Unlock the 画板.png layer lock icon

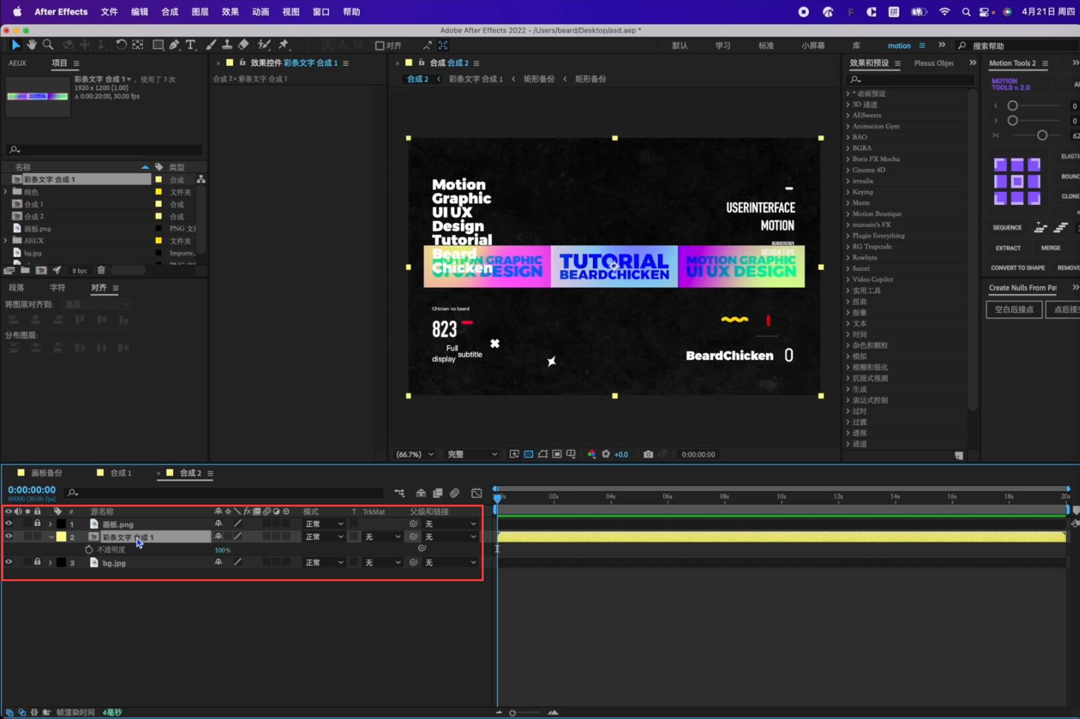[x=37, y=524]
